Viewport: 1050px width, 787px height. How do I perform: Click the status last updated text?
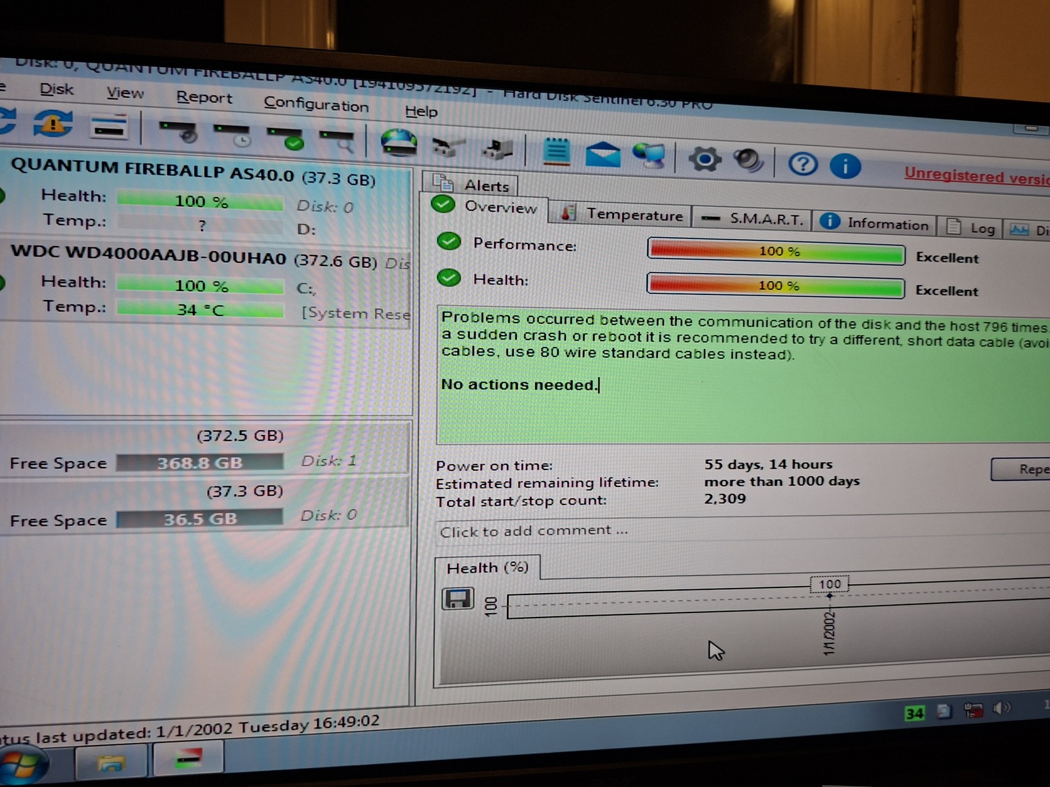pyautogui.click(x=190, y=729)
